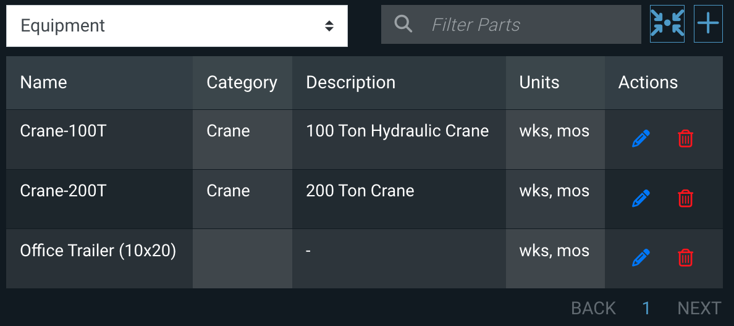This screenshot has height=326, width=734.
Task: Delete the Crane-100T part
Action: 685,139
